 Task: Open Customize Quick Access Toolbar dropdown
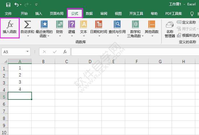[x=36, y=5]
